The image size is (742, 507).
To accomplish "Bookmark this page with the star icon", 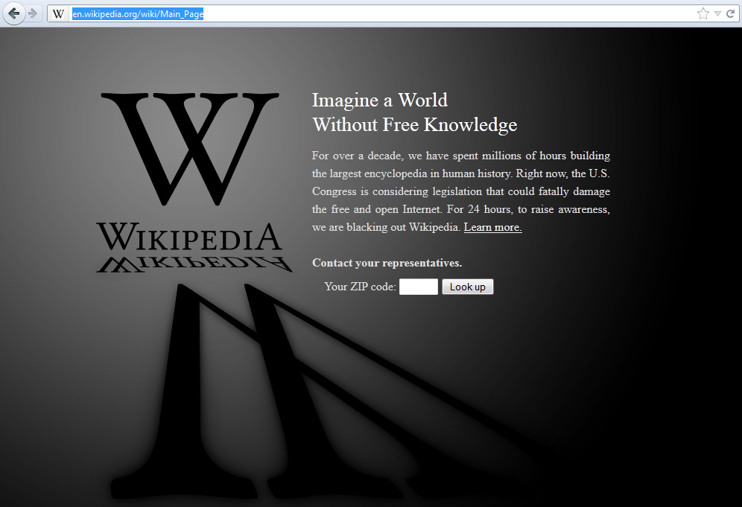I will (703, 13).
